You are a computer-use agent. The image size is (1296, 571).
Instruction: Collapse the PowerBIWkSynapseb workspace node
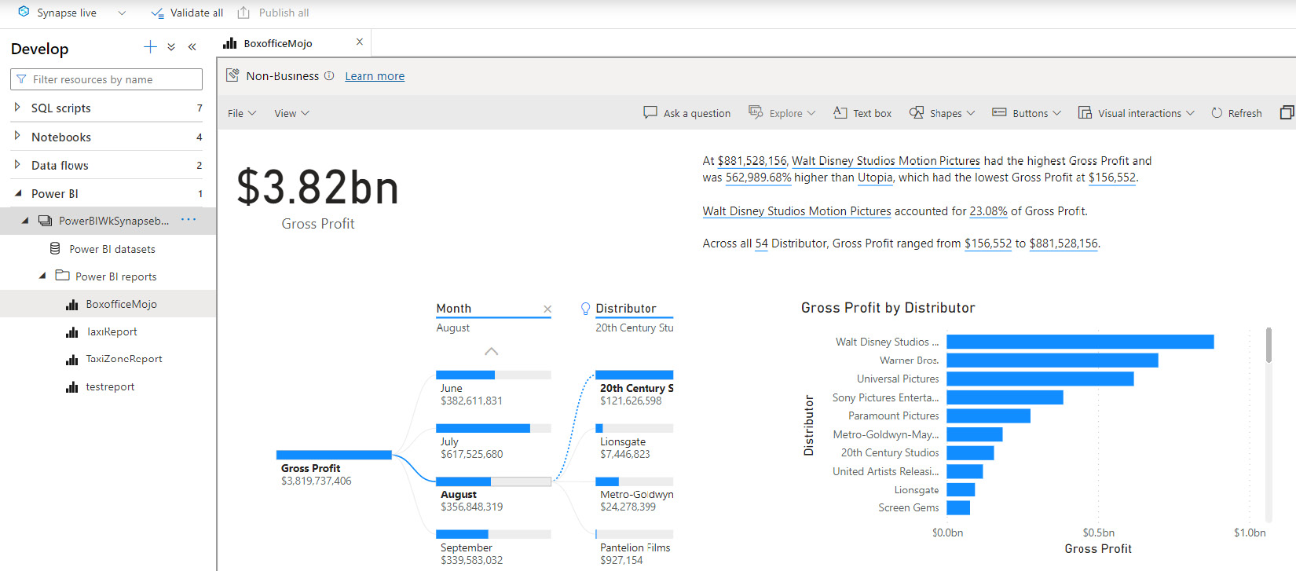pyautogui.click(x=24, y=221)
